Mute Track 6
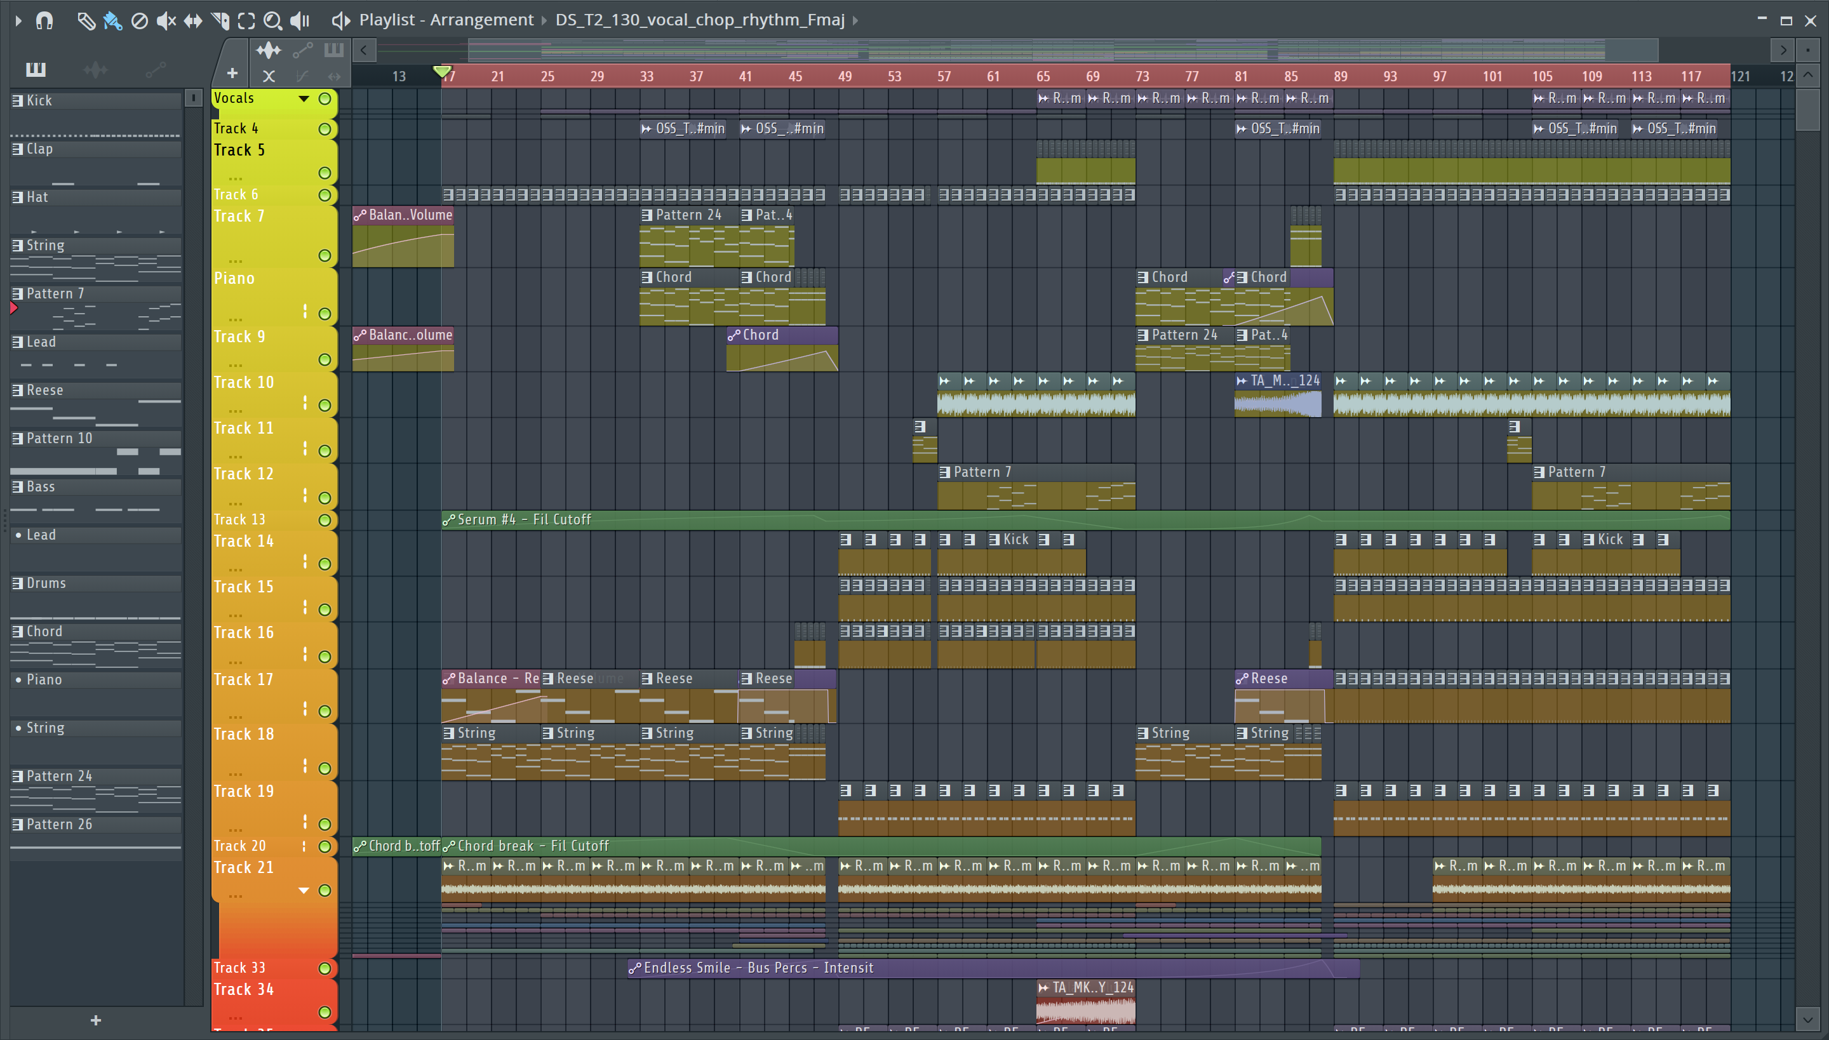This screenshot has height=1040, width=1829. (x=325, y=195)
